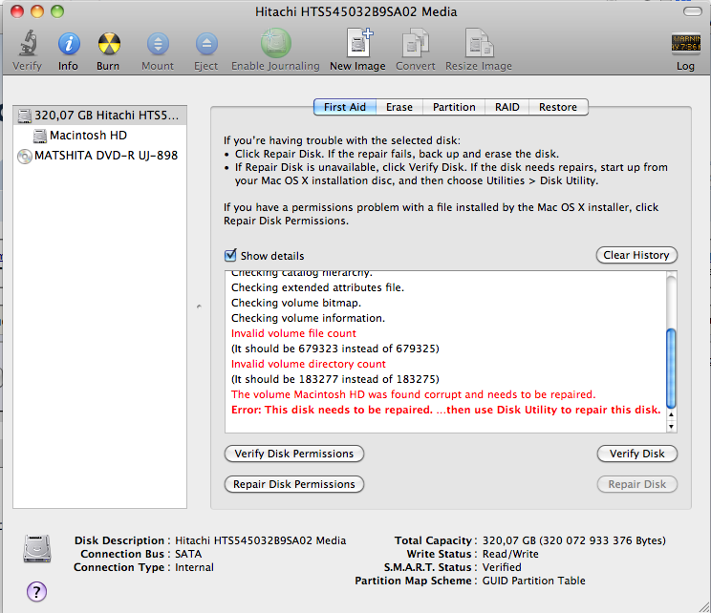Click the Connection Bus SATA value
The width and height of the screenshot is (711, 613).
pyautogui.click(x=188, y=554)
